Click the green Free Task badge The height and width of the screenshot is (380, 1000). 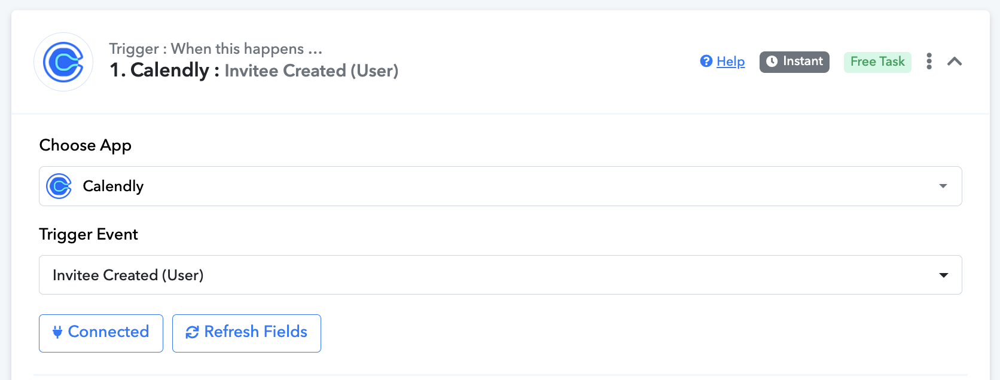click(877, 62)
